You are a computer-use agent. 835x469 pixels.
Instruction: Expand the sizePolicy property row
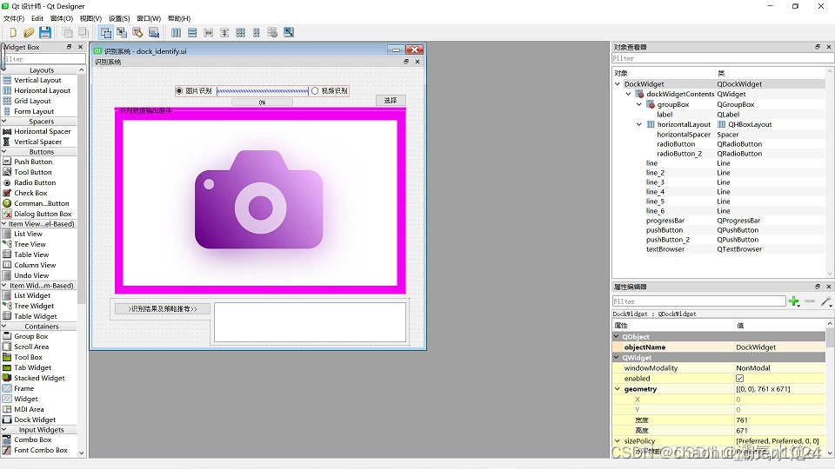(618, 441)
